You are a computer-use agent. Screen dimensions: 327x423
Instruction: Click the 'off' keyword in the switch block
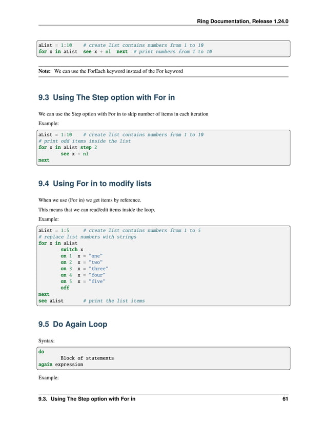(65, 288)
